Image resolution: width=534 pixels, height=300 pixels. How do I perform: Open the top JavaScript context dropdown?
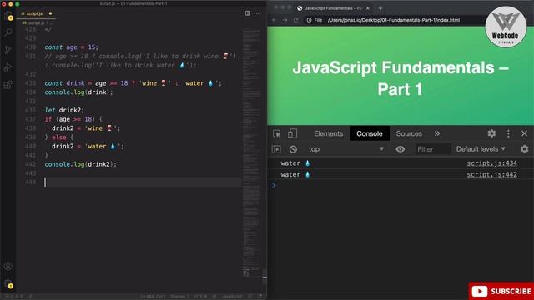point(346,149)
